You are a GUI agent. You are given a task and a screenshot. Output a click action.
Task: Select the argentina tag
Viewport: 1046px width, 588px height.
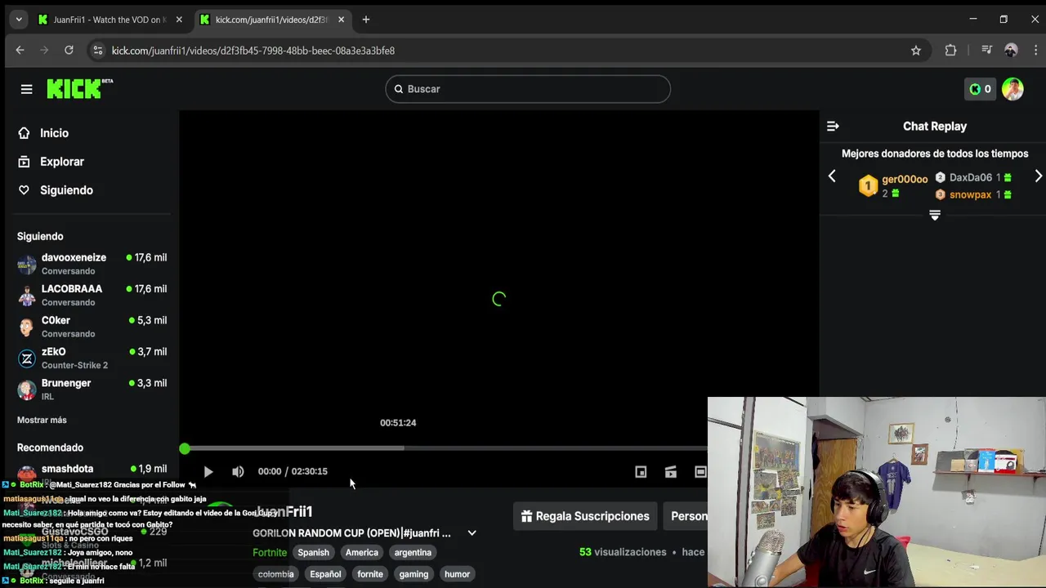tap(413, 553)
